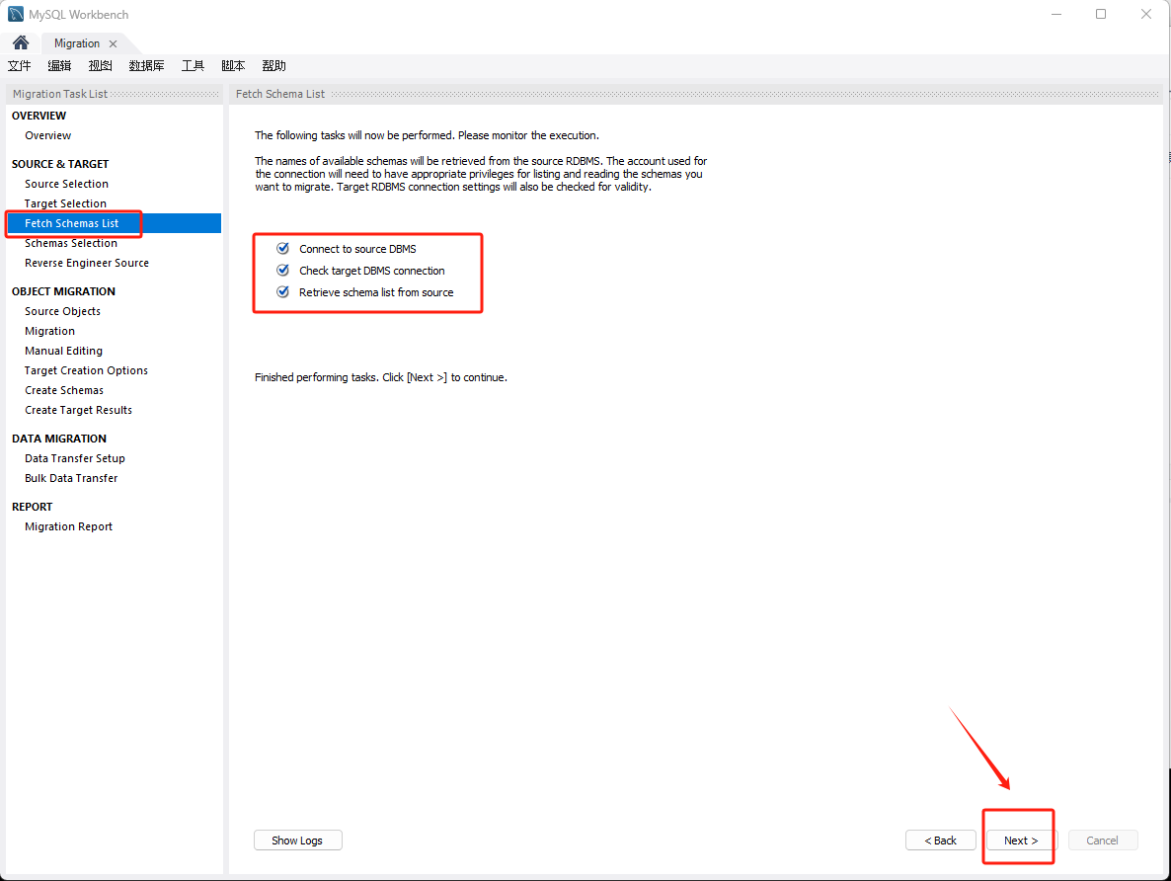This screenshot has height=881, width=1171.
Task: Click the OVERVIEW section heading
Action: (x=39, y=116)
